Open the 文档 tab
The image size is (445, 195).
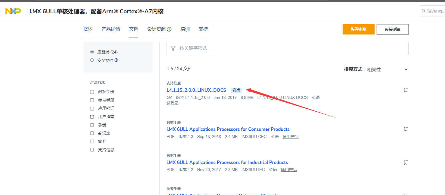[x=134, y=29]
